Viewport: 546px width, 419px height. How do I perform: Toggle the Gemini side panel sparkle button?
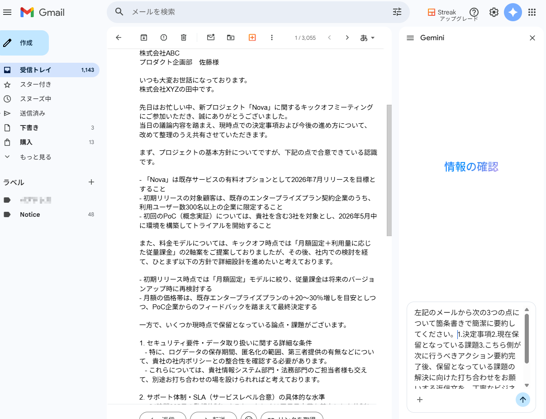pyautogui.click(x=513, y=12)
